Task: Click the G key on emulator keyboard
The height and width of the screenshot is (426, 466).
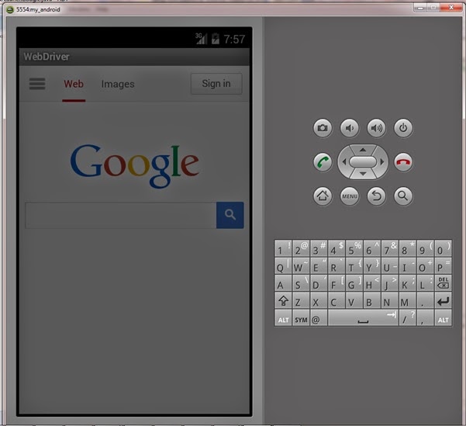Action: (354, 283)
